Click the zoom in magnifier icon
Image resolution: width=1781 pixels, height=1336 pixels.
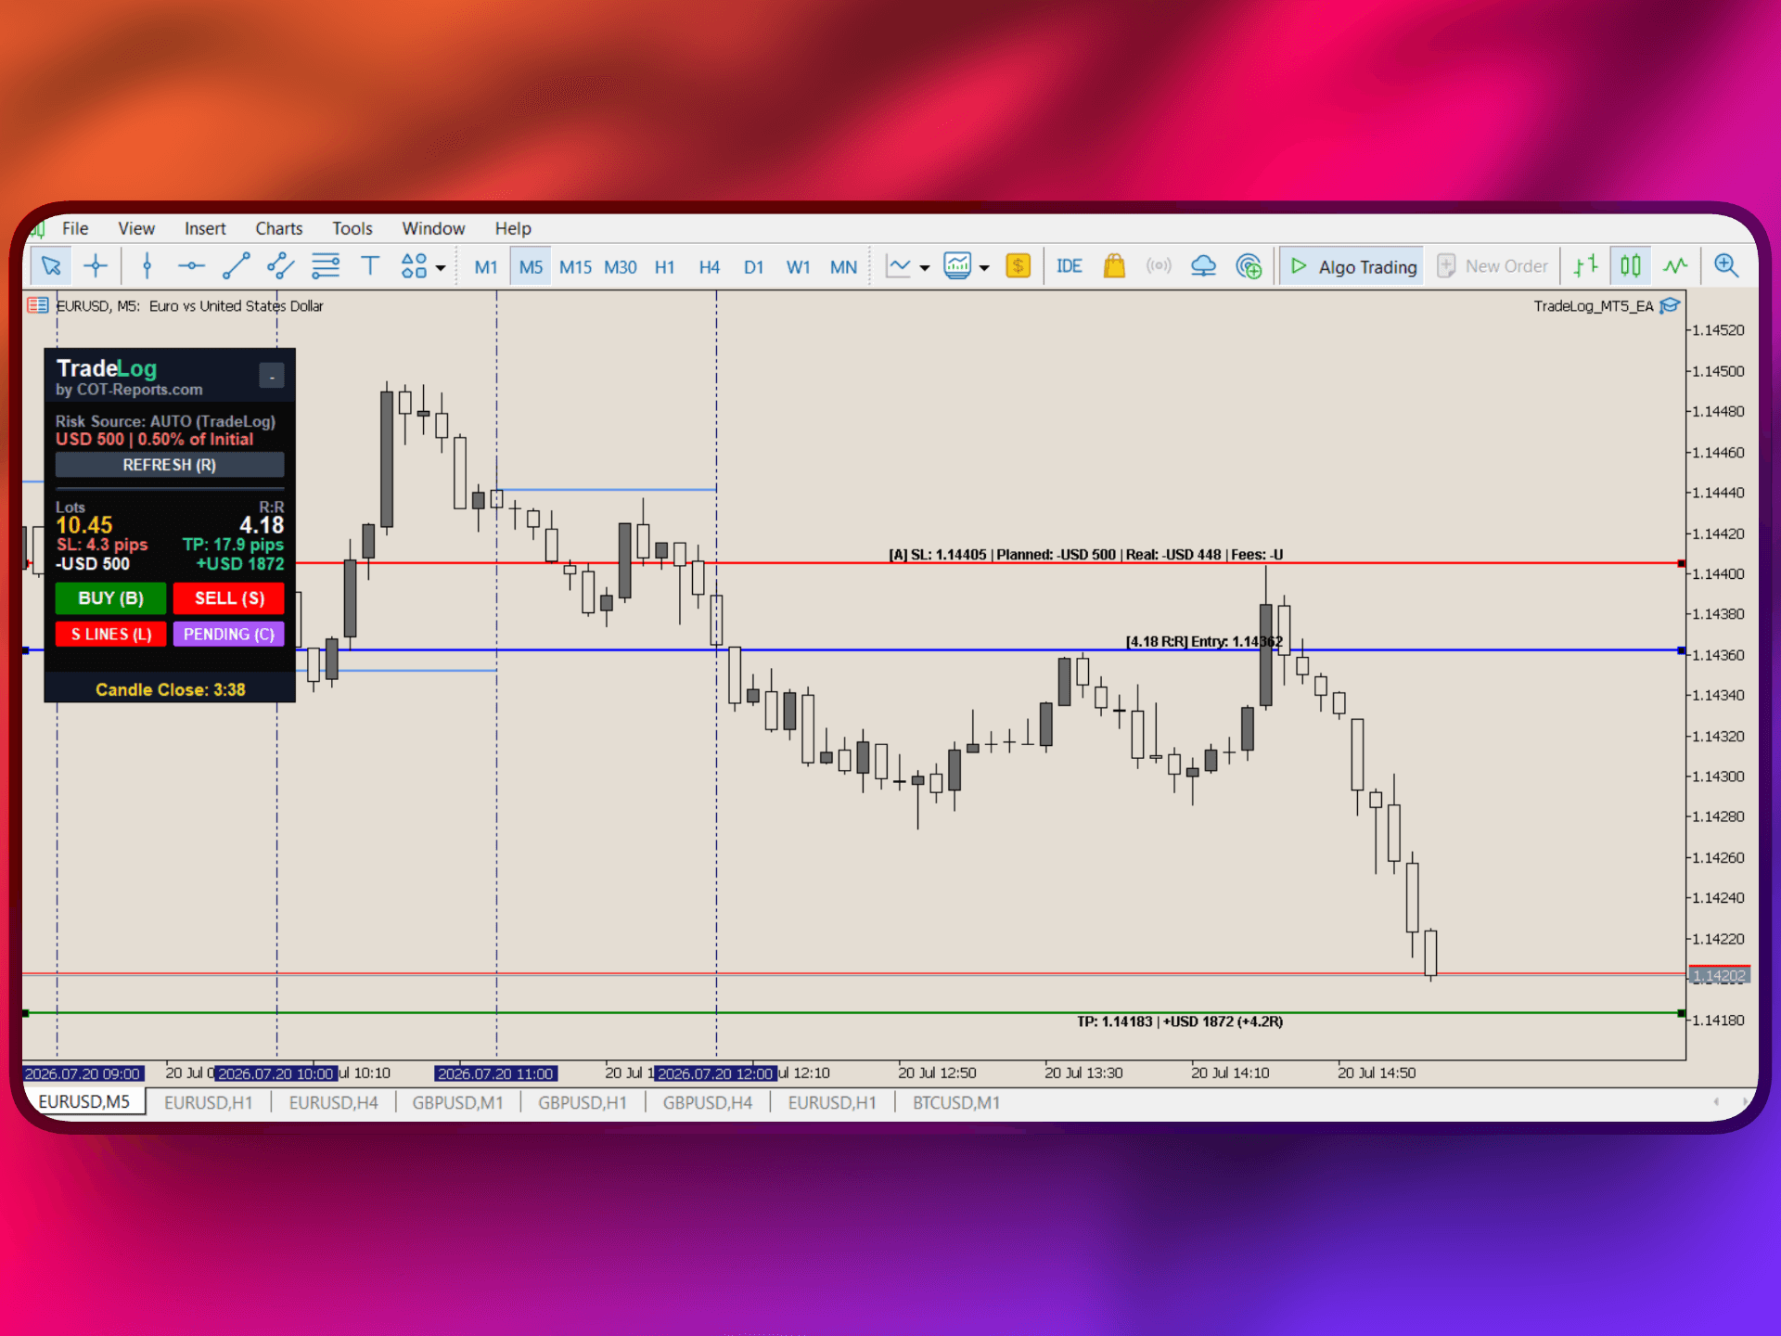click(x=1726, y=267)
